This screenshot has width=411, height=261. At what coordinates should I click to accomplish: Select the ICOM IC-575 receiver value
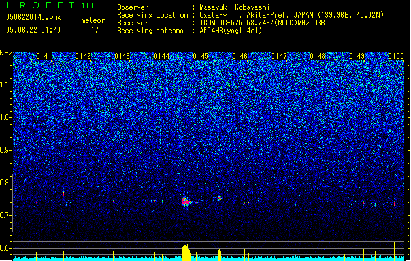point(262,23)
